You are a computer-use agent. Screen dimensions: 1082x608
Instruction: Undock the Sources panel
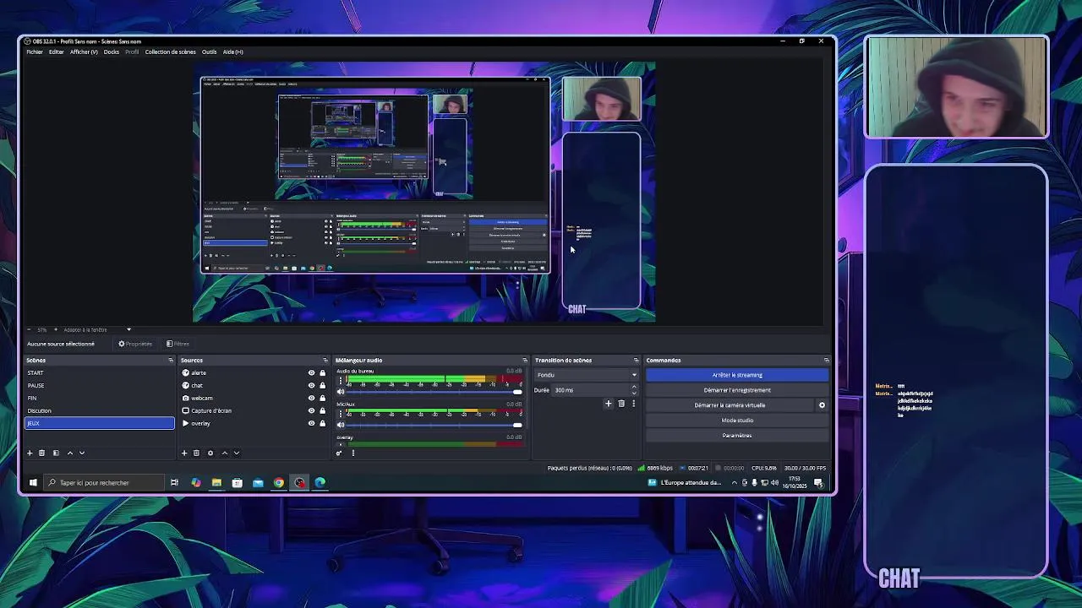325,361
